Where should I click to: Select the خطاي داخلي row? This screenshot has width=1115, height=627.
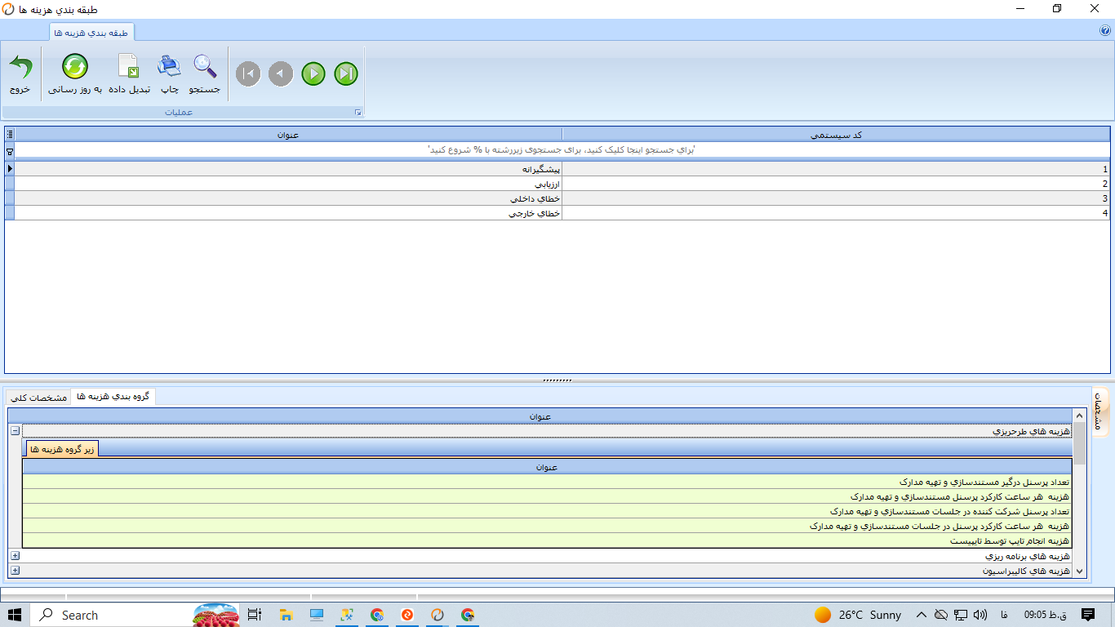coord(562,198)
